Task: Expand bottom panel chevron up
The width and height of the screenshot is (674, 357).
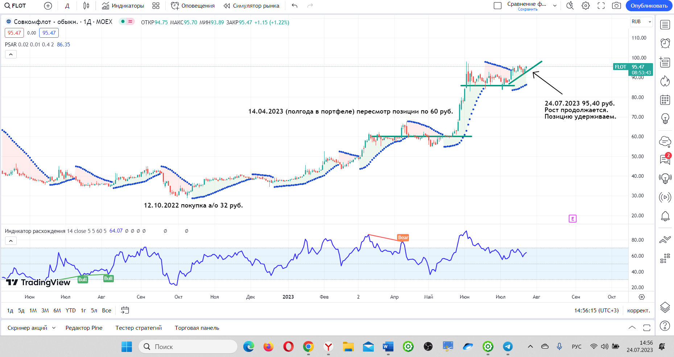Action: (x=632, y=328)
